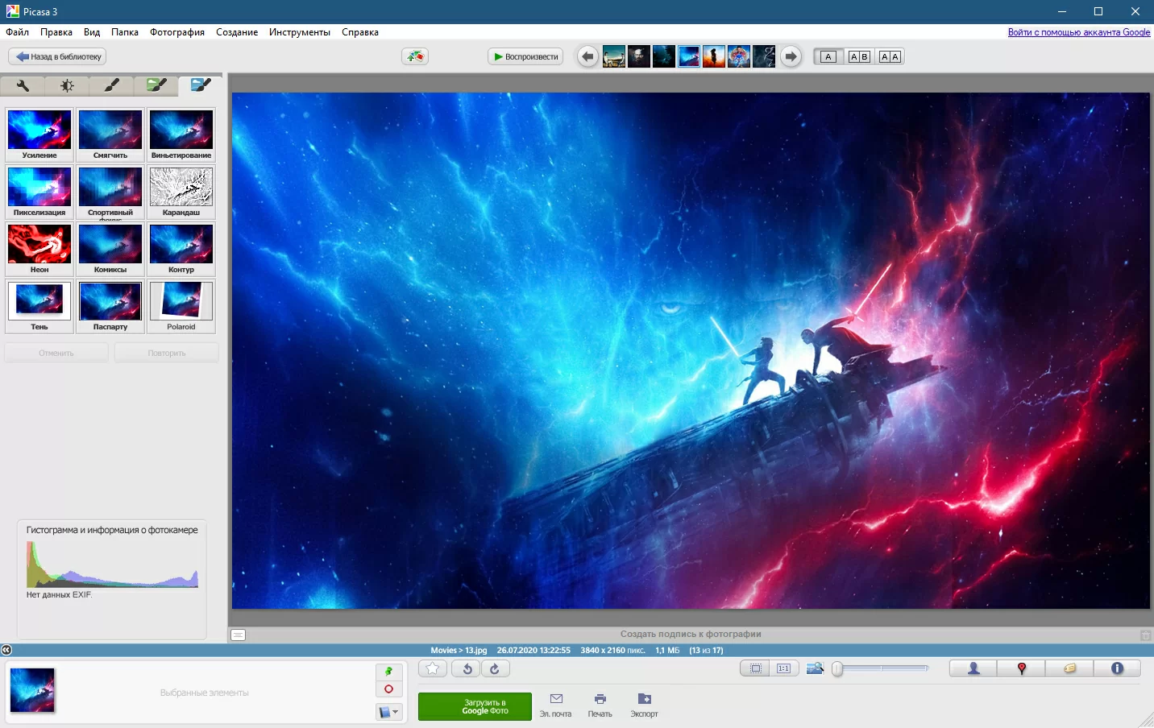
Task: Apply the Polaroid effect
Action: point(181,306)
